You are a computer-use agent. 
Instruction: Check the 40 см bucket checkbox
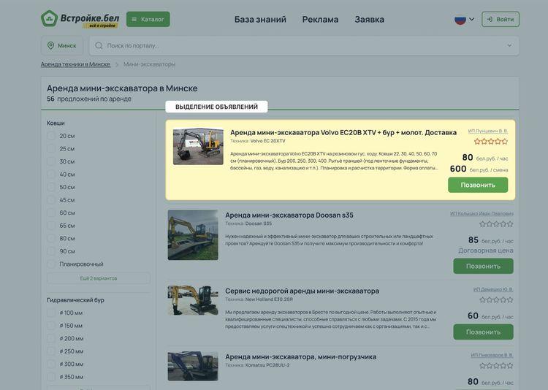coord(51,175)
